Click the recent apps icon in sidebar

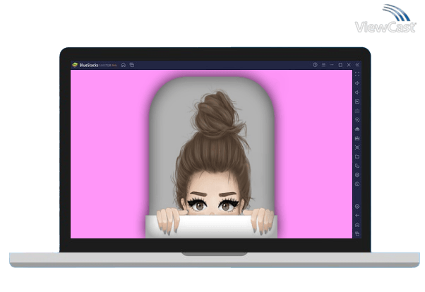[357, 233]
